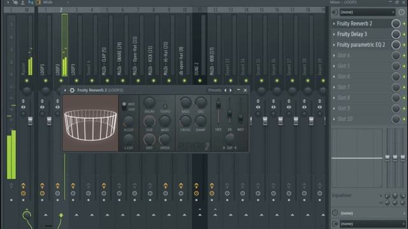Select previous preset arrow in Reeverb
Image resolution: width=408 pixels, height=229 pixels.
click(225, 90)
